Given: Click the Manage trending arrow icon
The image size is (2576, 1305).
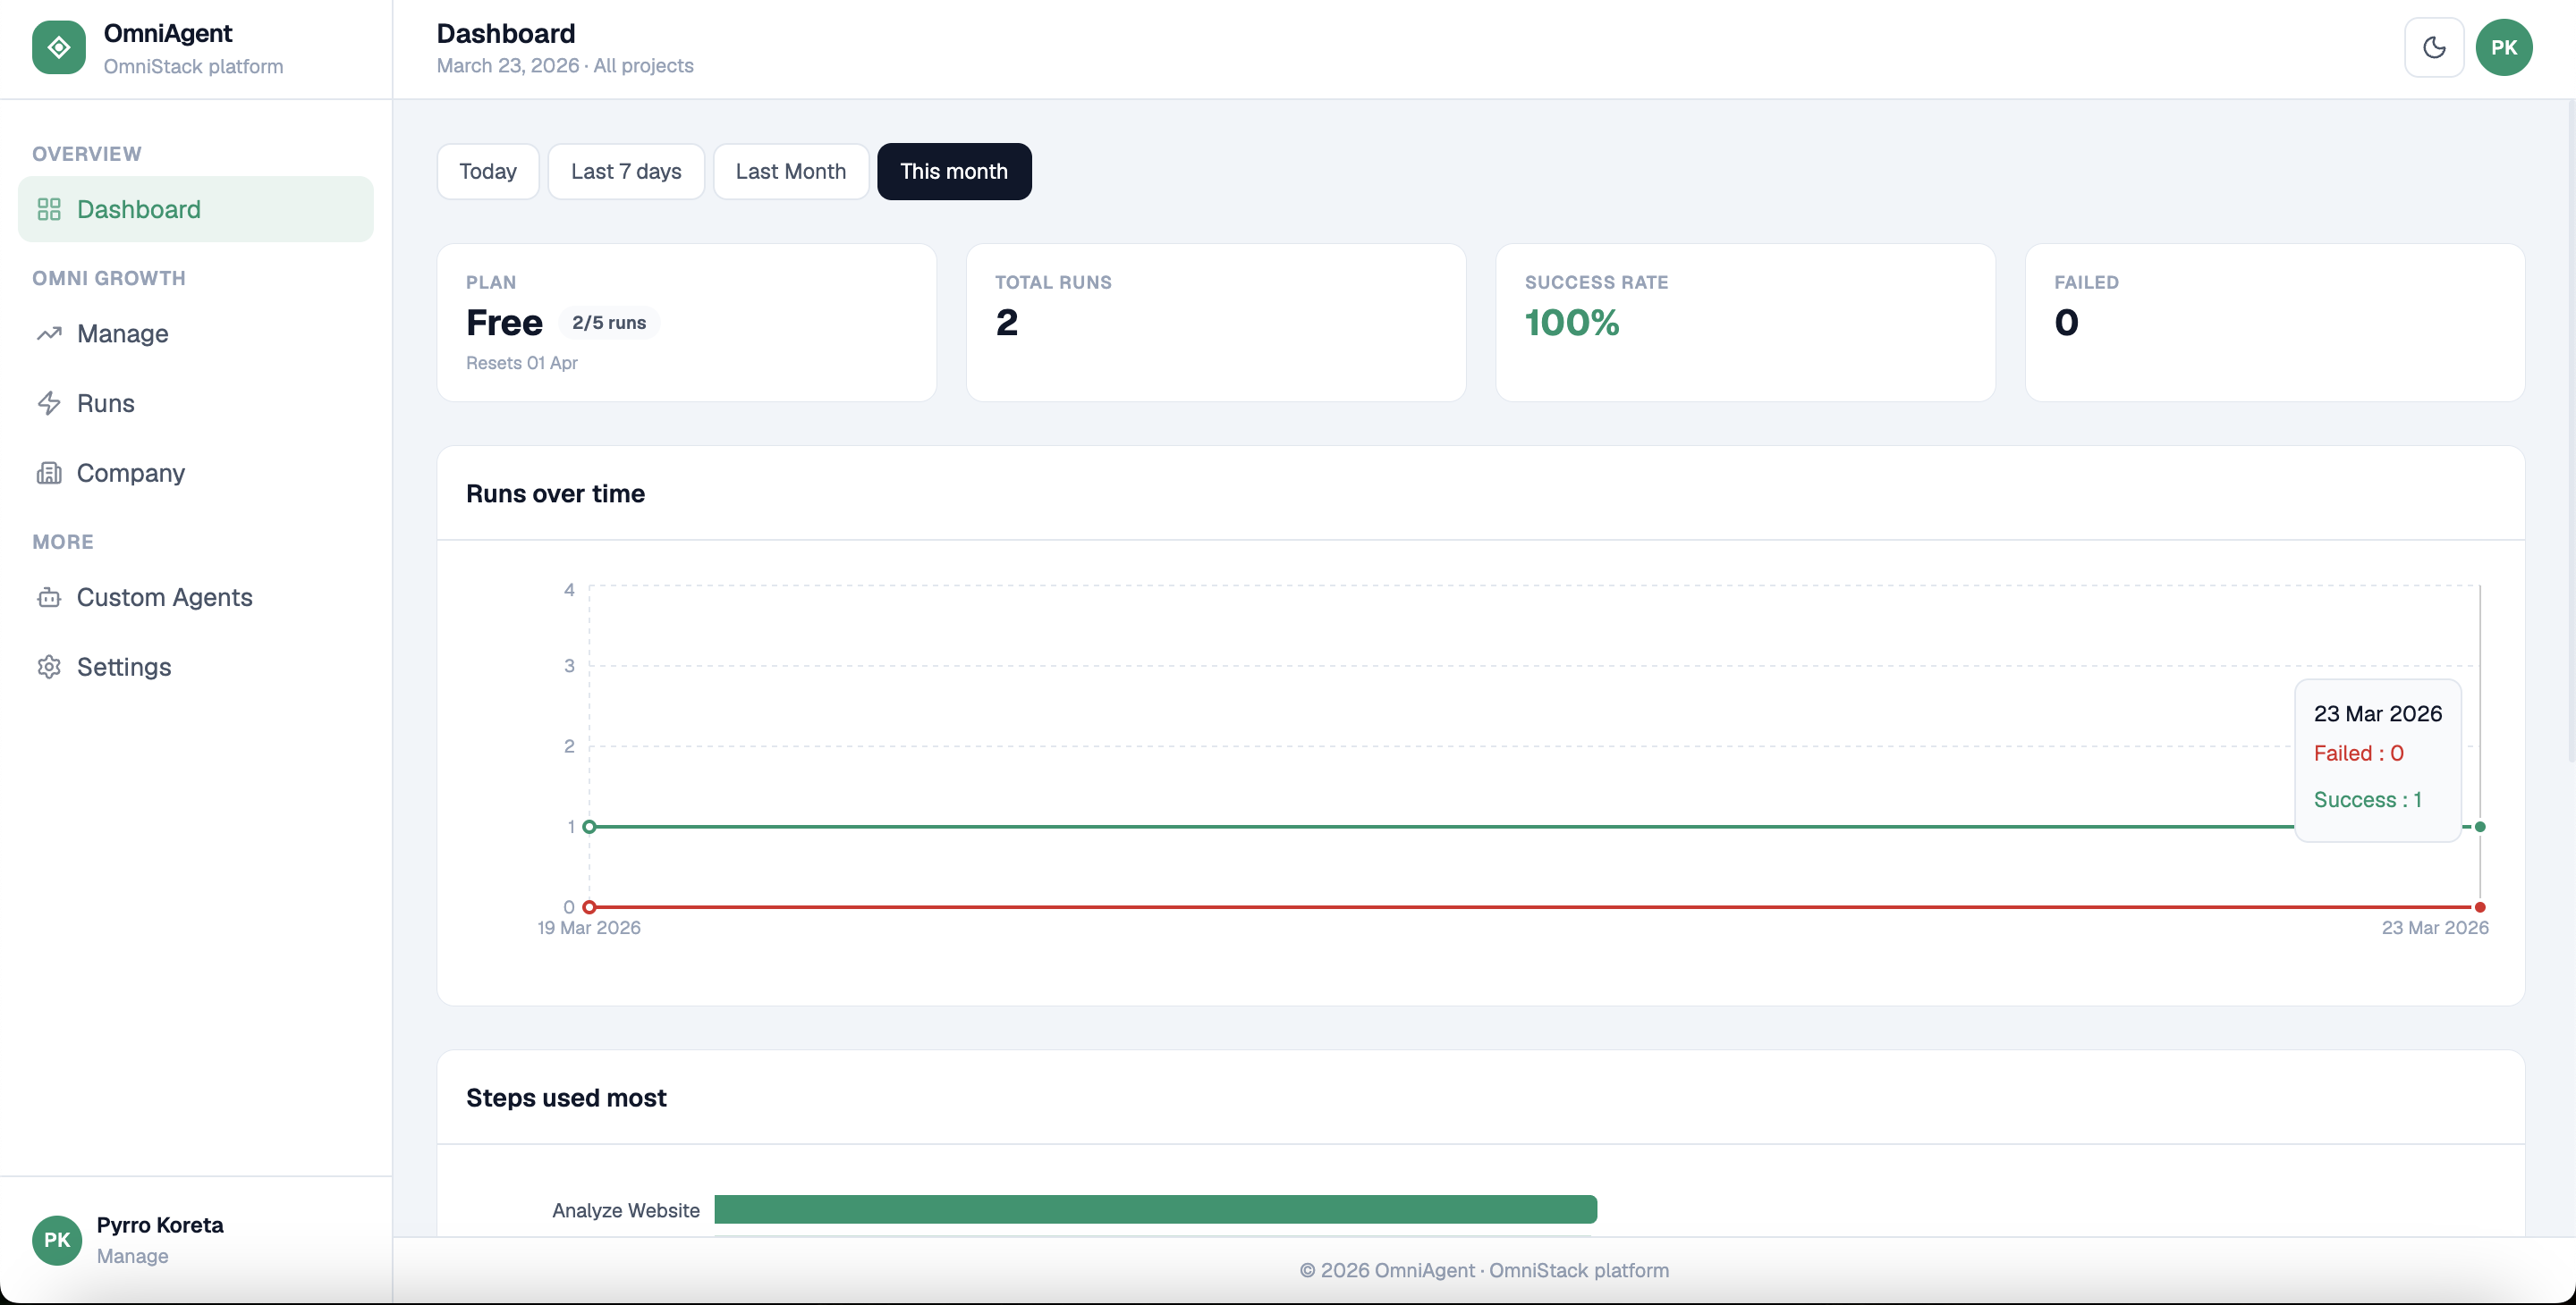Looking at the screenshot, I should (49, 333).
